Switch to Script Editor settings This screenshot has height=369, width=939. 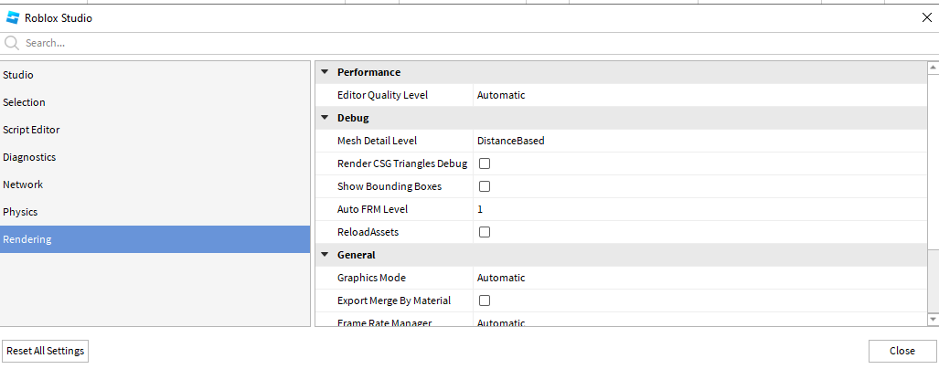click(x=31, y=130)
